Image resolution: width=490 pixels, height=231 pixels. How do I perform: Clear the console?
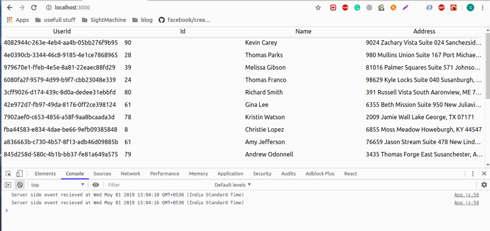tap(20, 185)
